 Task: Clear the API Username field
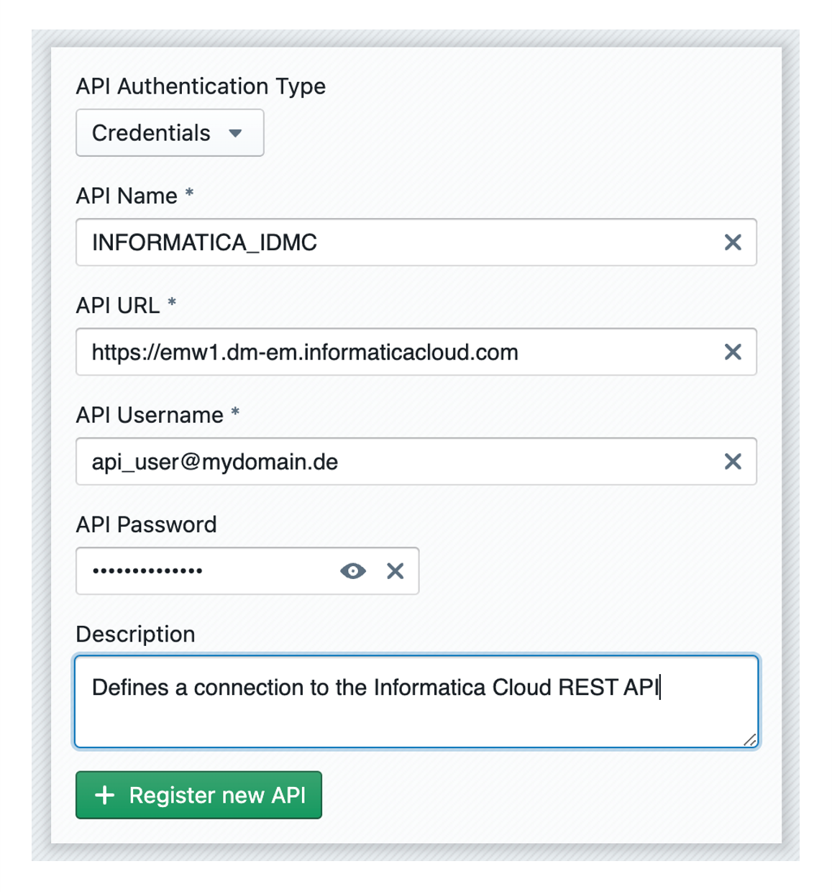[732, 462]
